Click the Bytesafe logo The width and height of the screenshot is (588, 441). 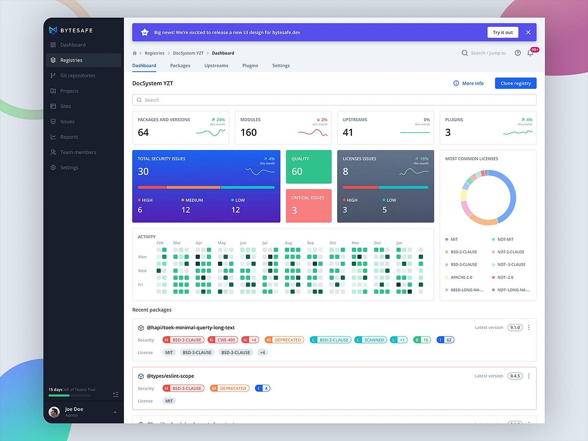point(52,30)
